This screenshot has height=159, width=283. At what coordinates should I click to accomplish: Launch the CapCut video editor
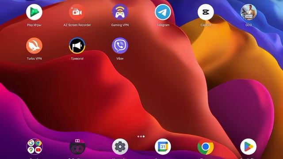pos(206,12)
